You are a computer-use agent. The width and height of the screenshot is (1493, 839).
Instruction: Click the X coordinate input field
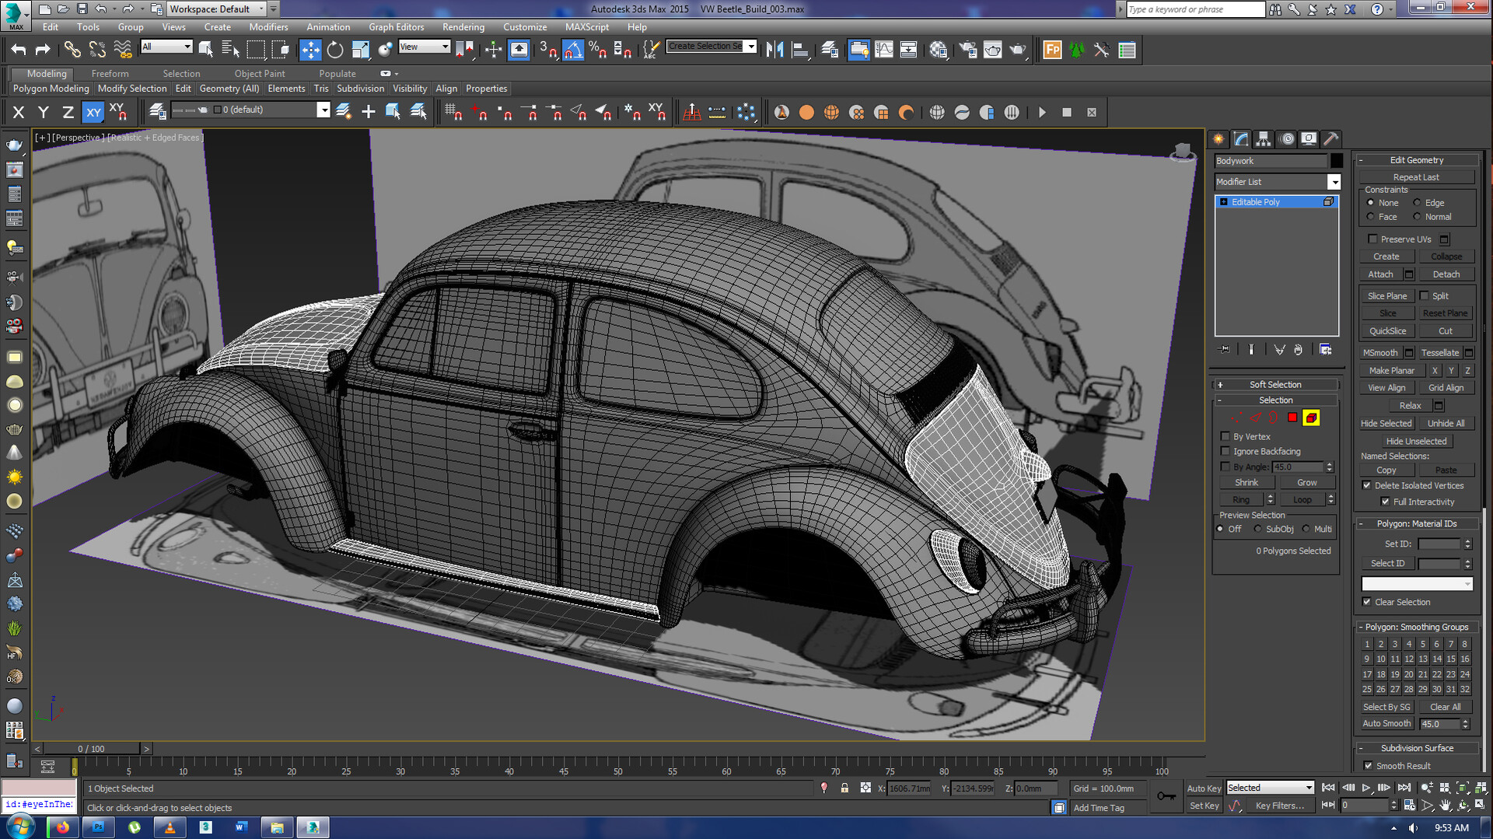tap(910, 788)
